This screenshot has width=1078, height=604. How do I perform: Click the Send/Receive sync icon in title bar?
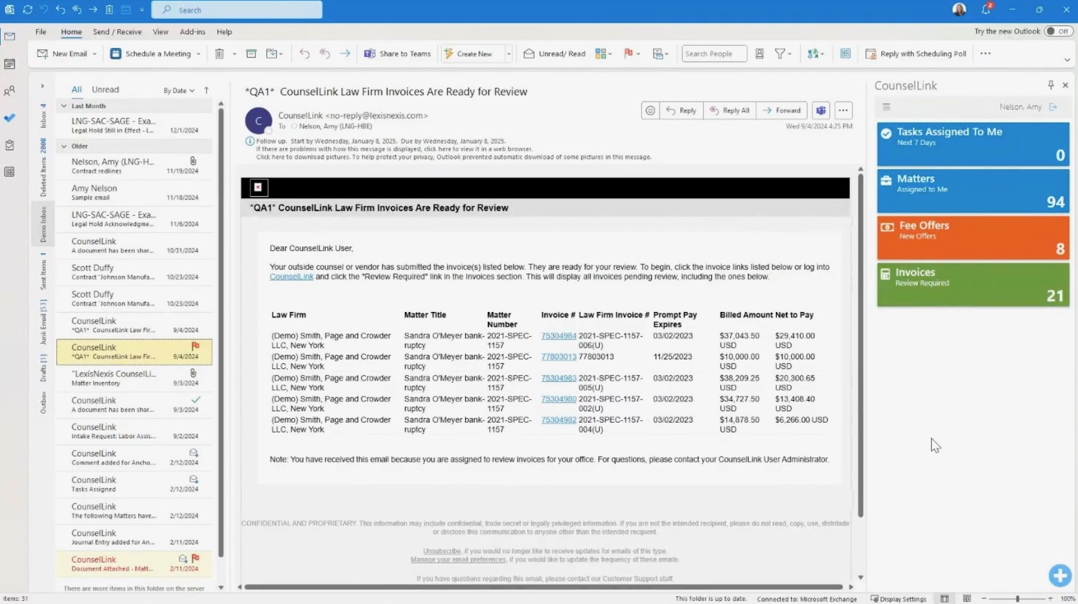click(27, 10)
